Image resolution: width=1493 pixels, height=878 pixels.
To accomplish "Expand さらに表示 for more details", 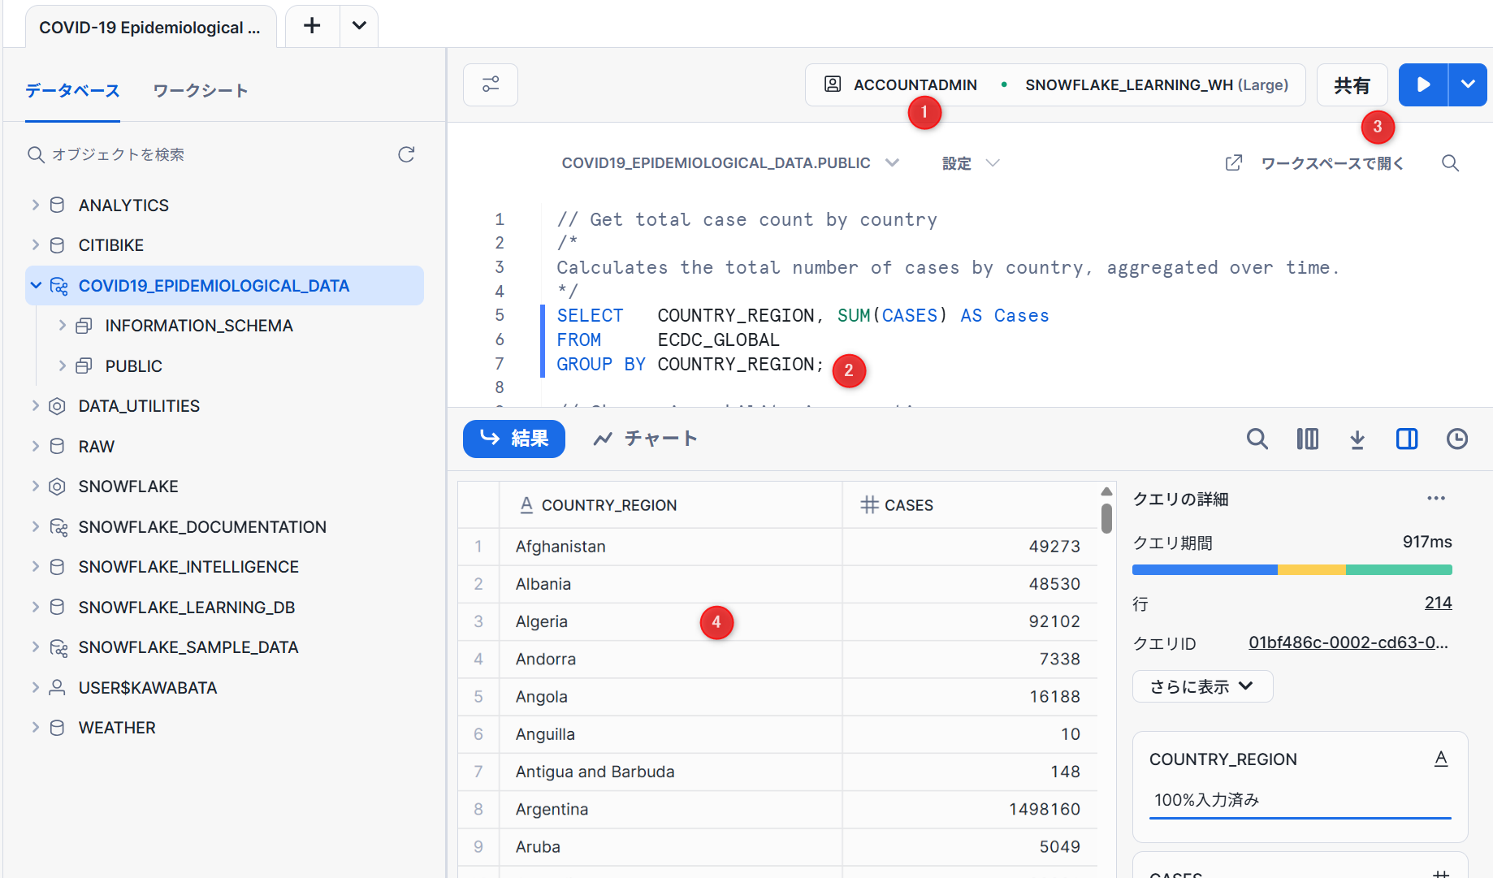I will 1202,686.
